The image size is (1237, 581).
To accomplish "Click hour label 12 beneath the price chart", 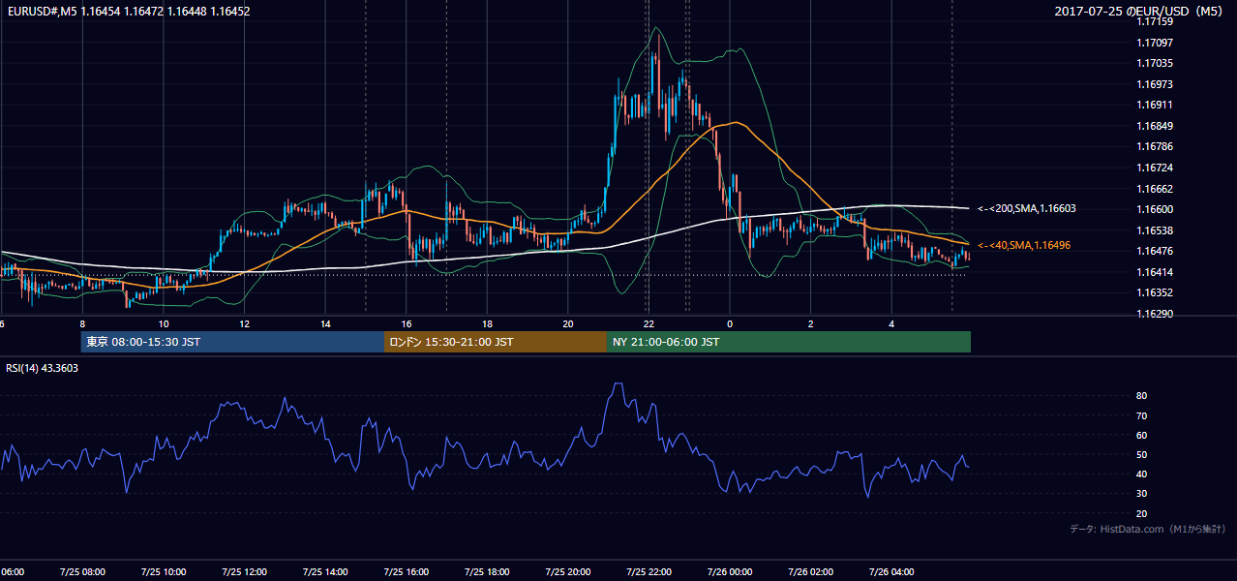I will click(245, 323).
